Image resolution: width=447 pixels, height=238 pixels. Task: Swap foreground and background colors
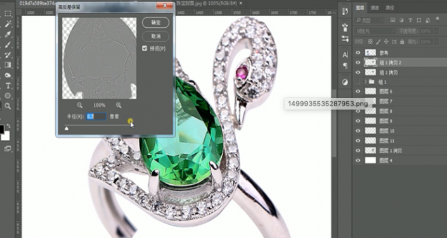point(8,125)
